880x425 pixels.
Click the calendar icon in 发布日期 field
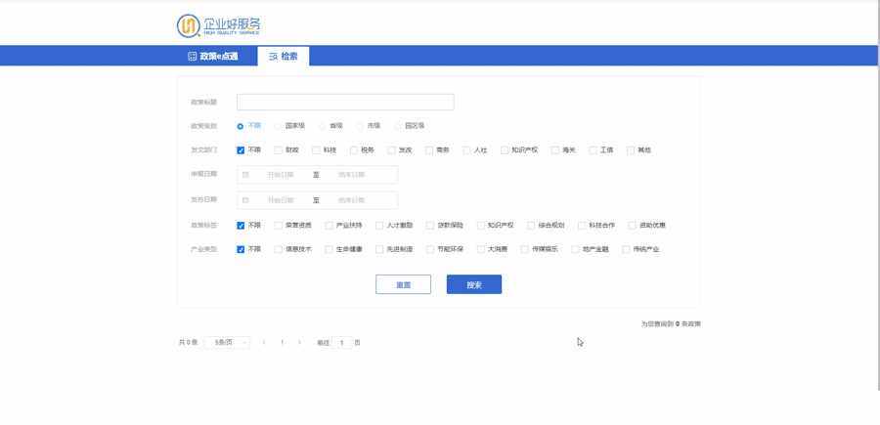[x=245, y=200]
